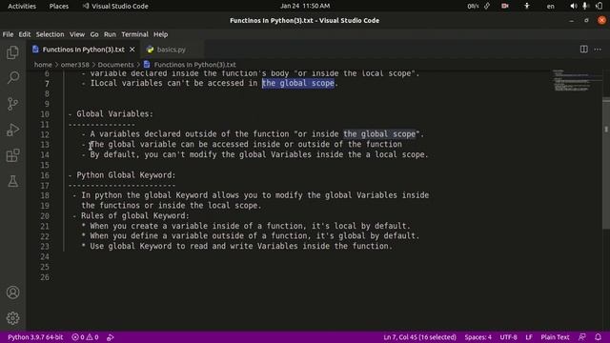The image size is (610, 343).
Task: Click the screen recording indicator icon
Action: [505, 6]
